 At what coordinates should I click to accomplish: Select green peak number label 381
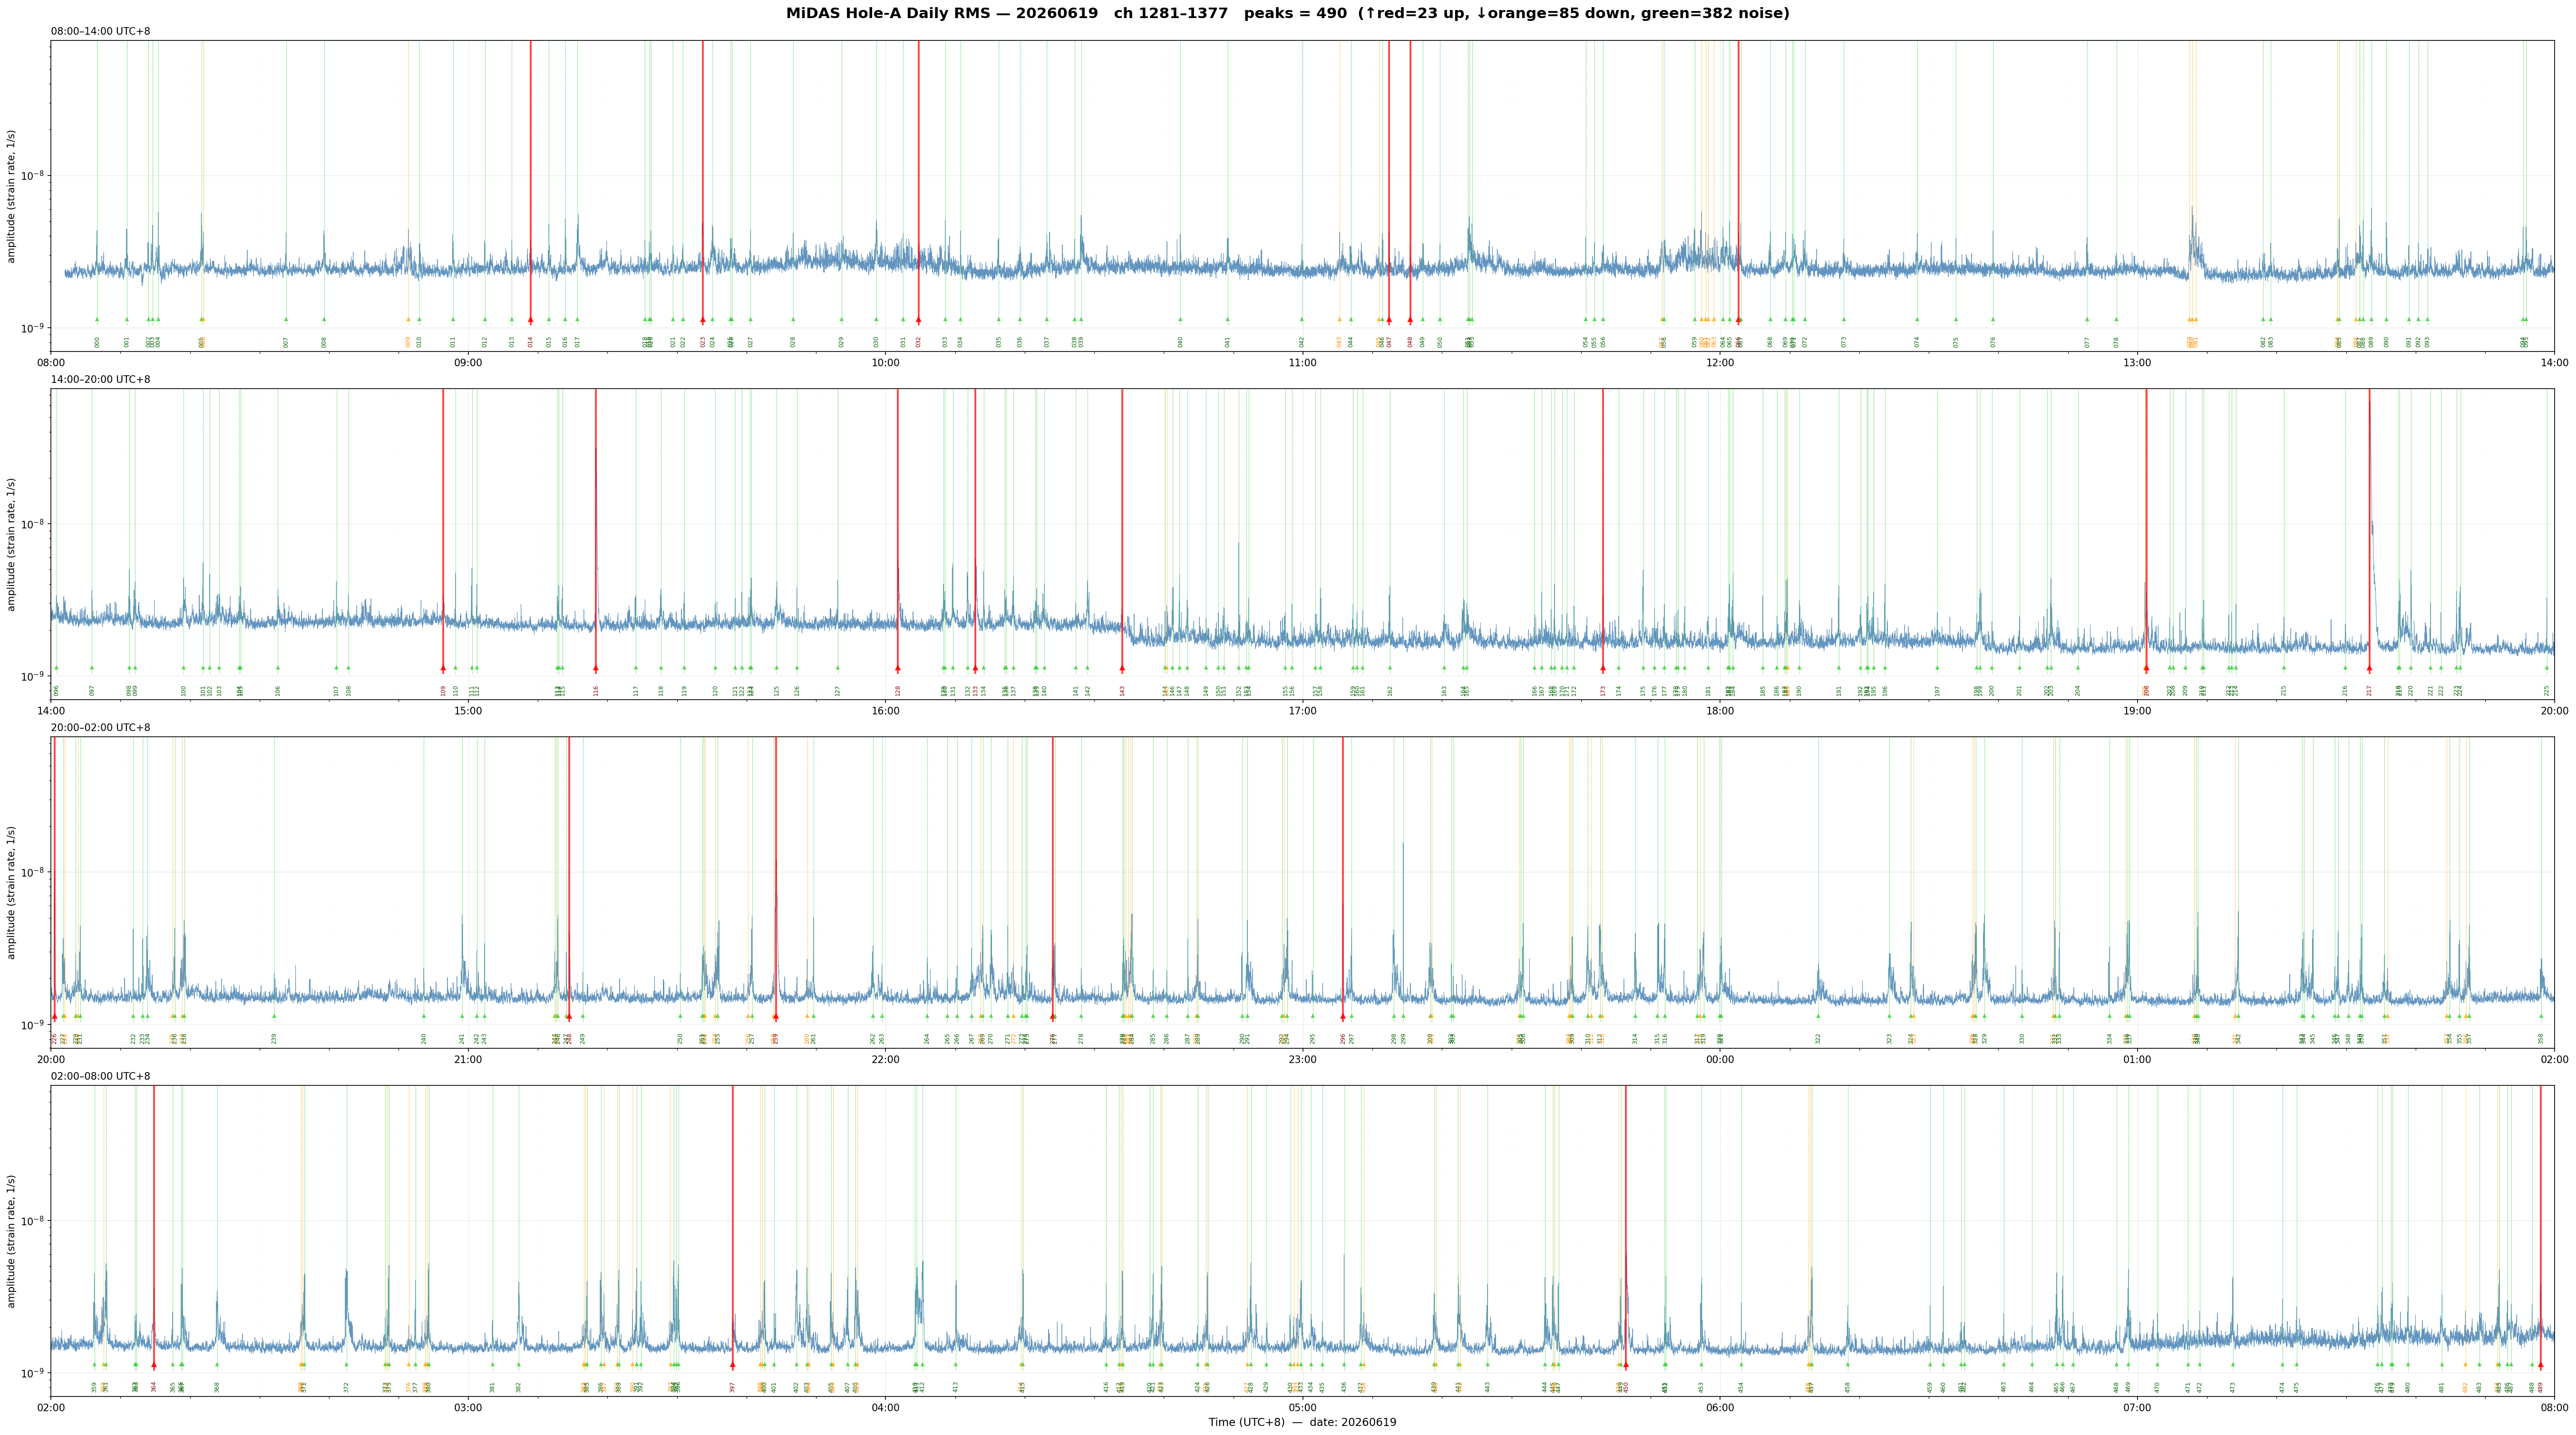(492, 1387)
